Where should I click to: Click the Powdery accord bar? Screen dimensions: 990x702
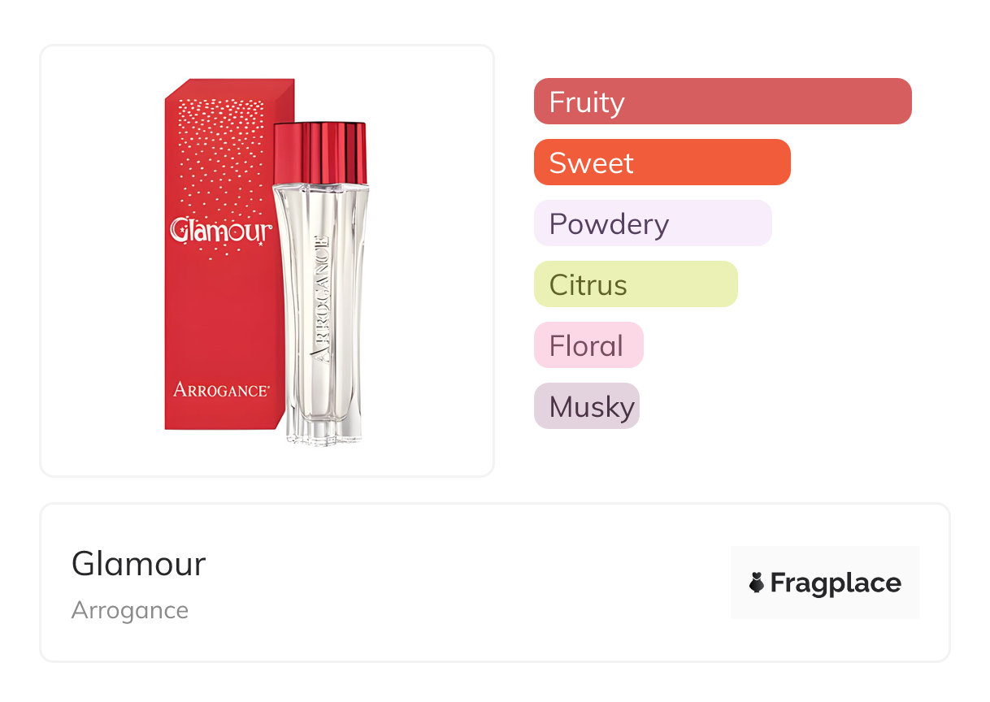[652, 223]
